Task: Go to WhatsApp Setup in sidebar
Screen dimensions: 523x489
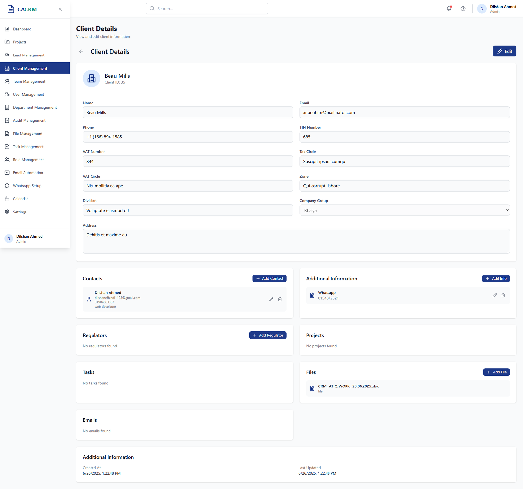Action: tap(27, 186)
